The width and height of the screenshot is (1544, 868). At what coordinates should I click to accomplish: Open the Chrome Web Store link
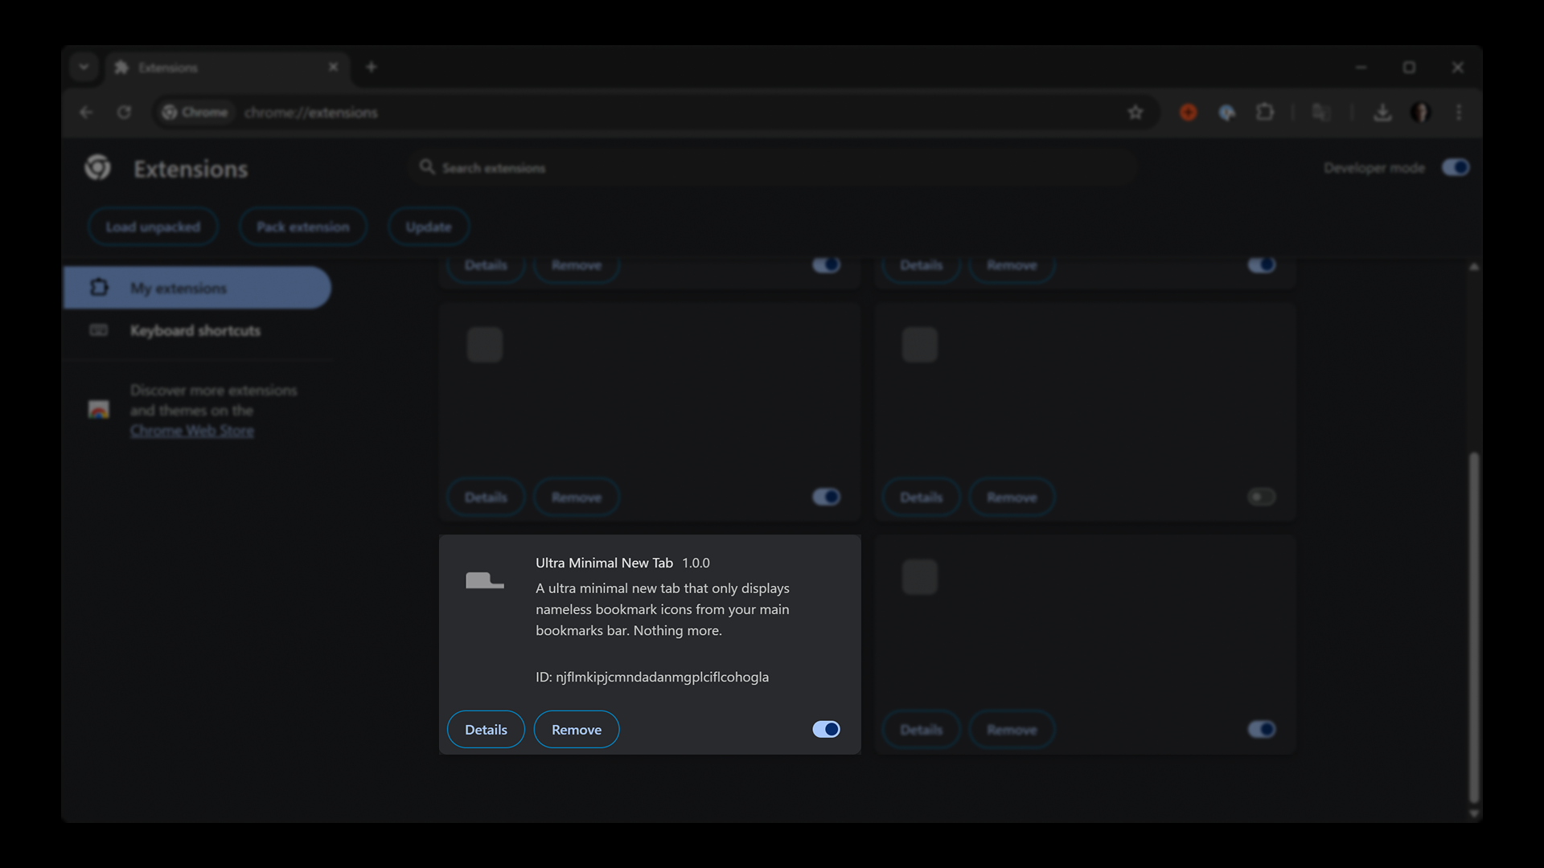click(x=192, y=431)
